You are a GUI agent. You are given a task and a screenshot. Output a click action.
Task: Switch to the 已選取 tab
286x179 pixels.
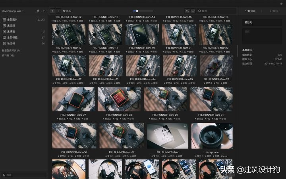click(x=274, y=11)
